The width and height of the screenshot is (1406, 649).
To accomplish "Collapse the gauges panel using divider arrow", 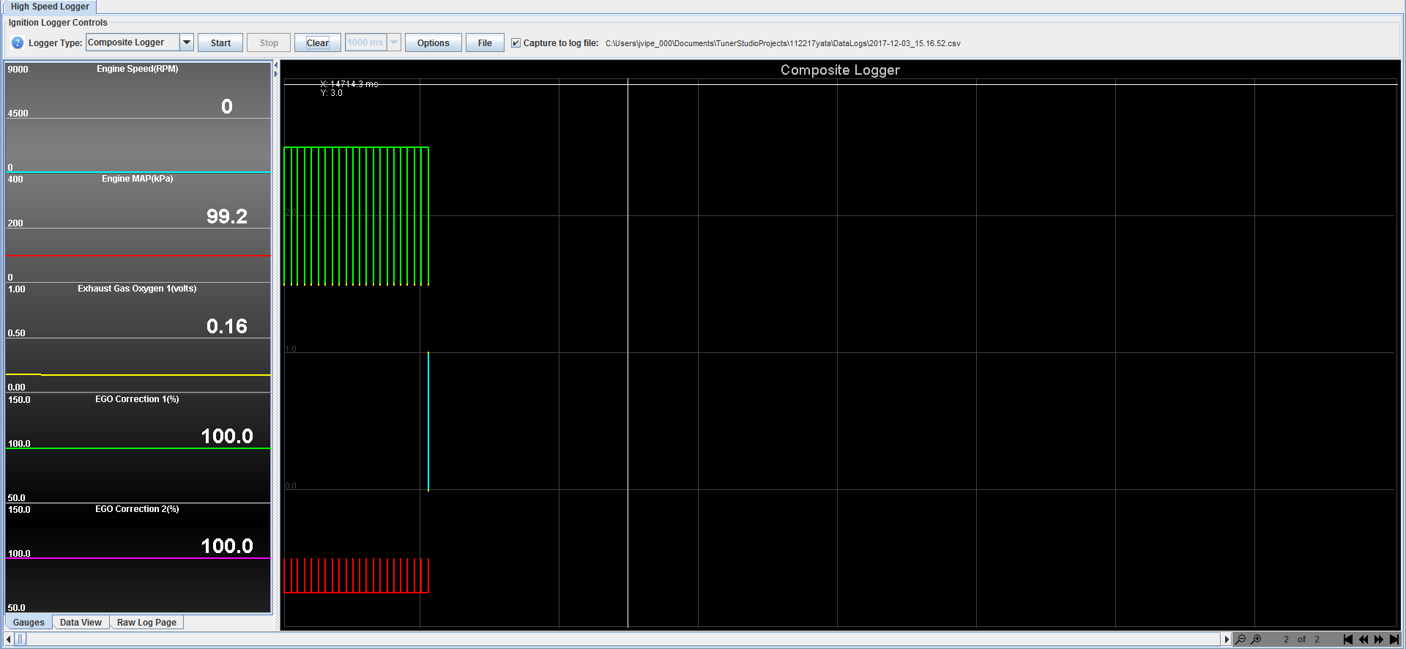I will tap(276, 65).
